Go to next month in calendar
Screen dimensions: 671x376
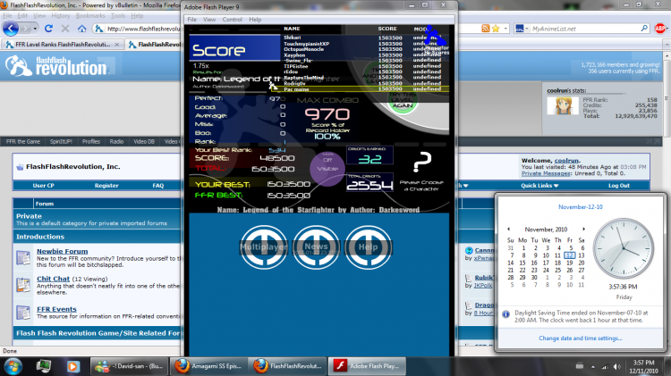(583, 229)
